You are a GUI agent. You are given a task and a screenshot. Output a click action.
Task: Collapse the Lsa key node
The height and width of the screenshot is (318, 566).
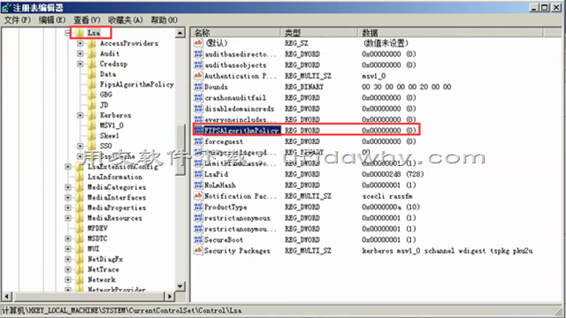point(68,33)
